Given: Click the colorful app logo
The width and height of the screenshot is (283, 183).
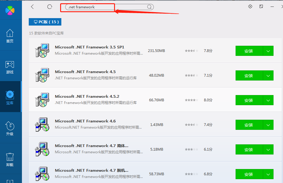Looking at the screenshot, I should point(10,10).
